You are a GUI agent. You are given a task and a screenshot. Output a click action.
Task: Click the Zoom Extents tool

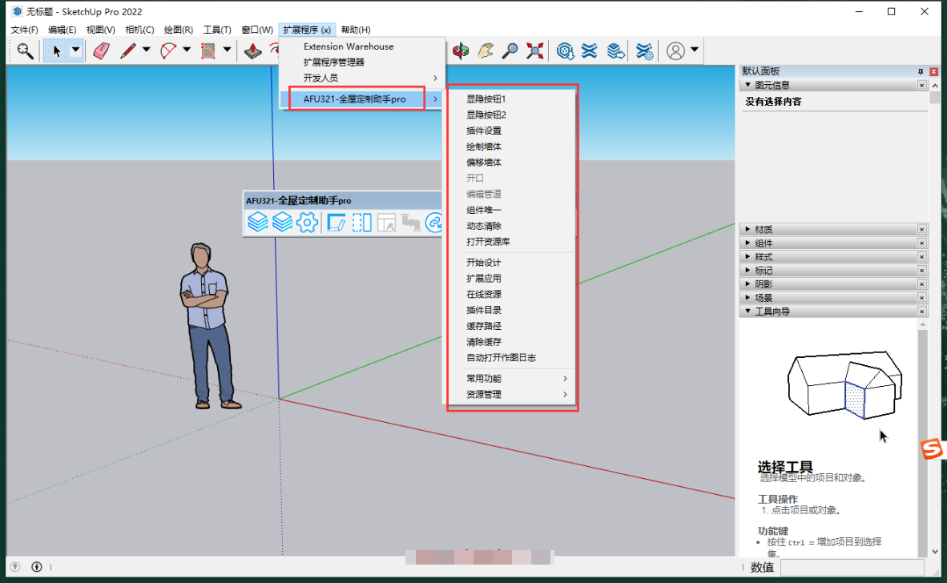click(534, 51)
